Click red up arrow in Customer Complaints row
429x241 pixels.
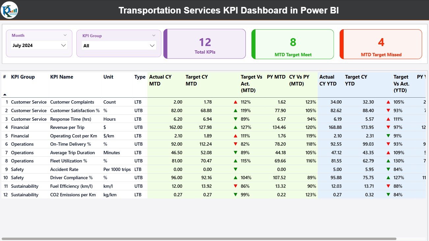[235, 102]
